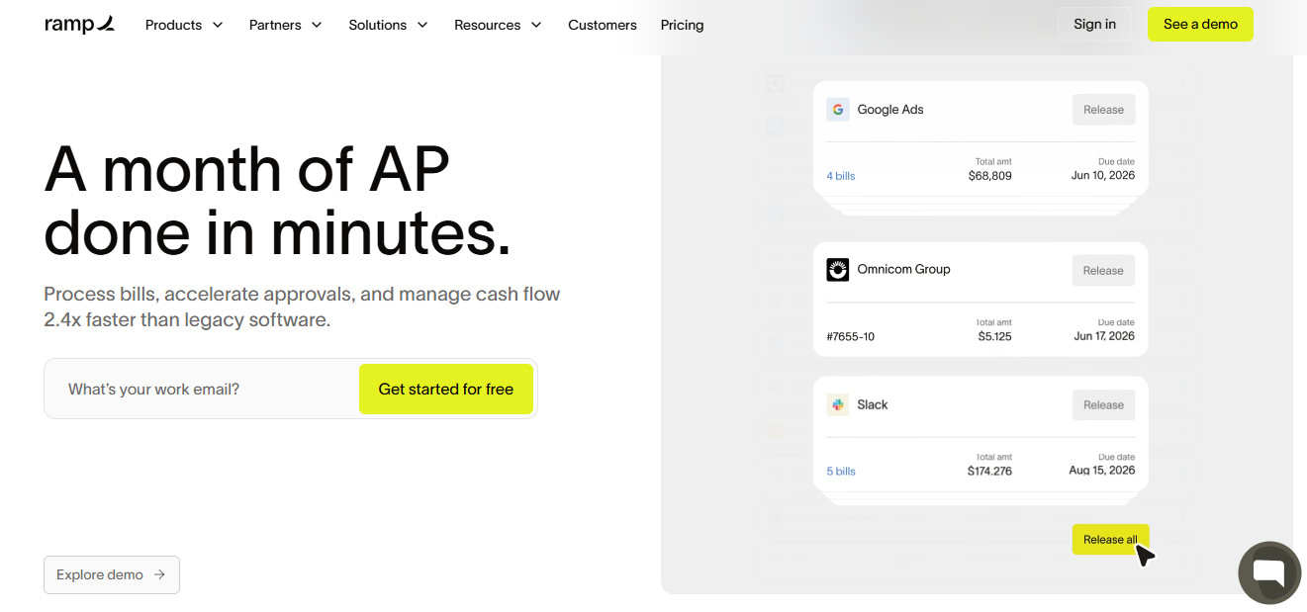The width and height of the screenshot is (1307, 612).
Task: Click the Slack vendor name
Action: [x=873, y=404]
